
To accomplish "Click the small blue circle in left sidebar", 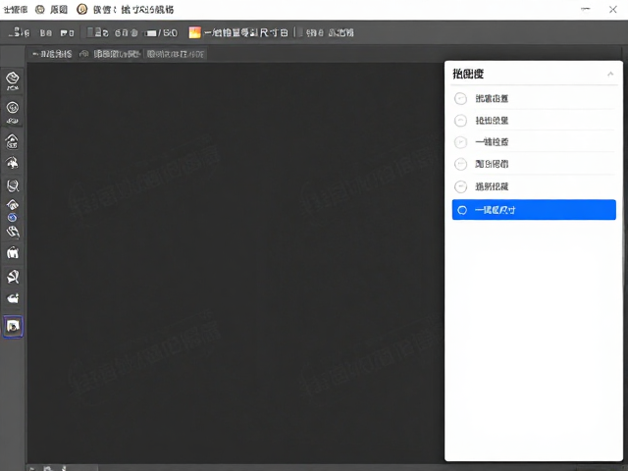I will click(x=12, y=218).
